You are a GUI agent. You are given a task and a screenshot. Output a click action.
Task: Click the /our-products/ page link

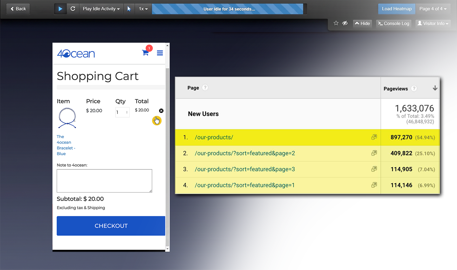(214, 137)
